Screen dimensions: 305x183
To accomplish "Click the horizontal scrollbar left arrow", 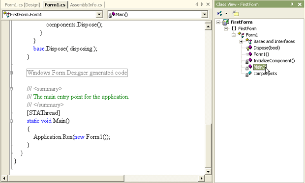I will (4, 178).
